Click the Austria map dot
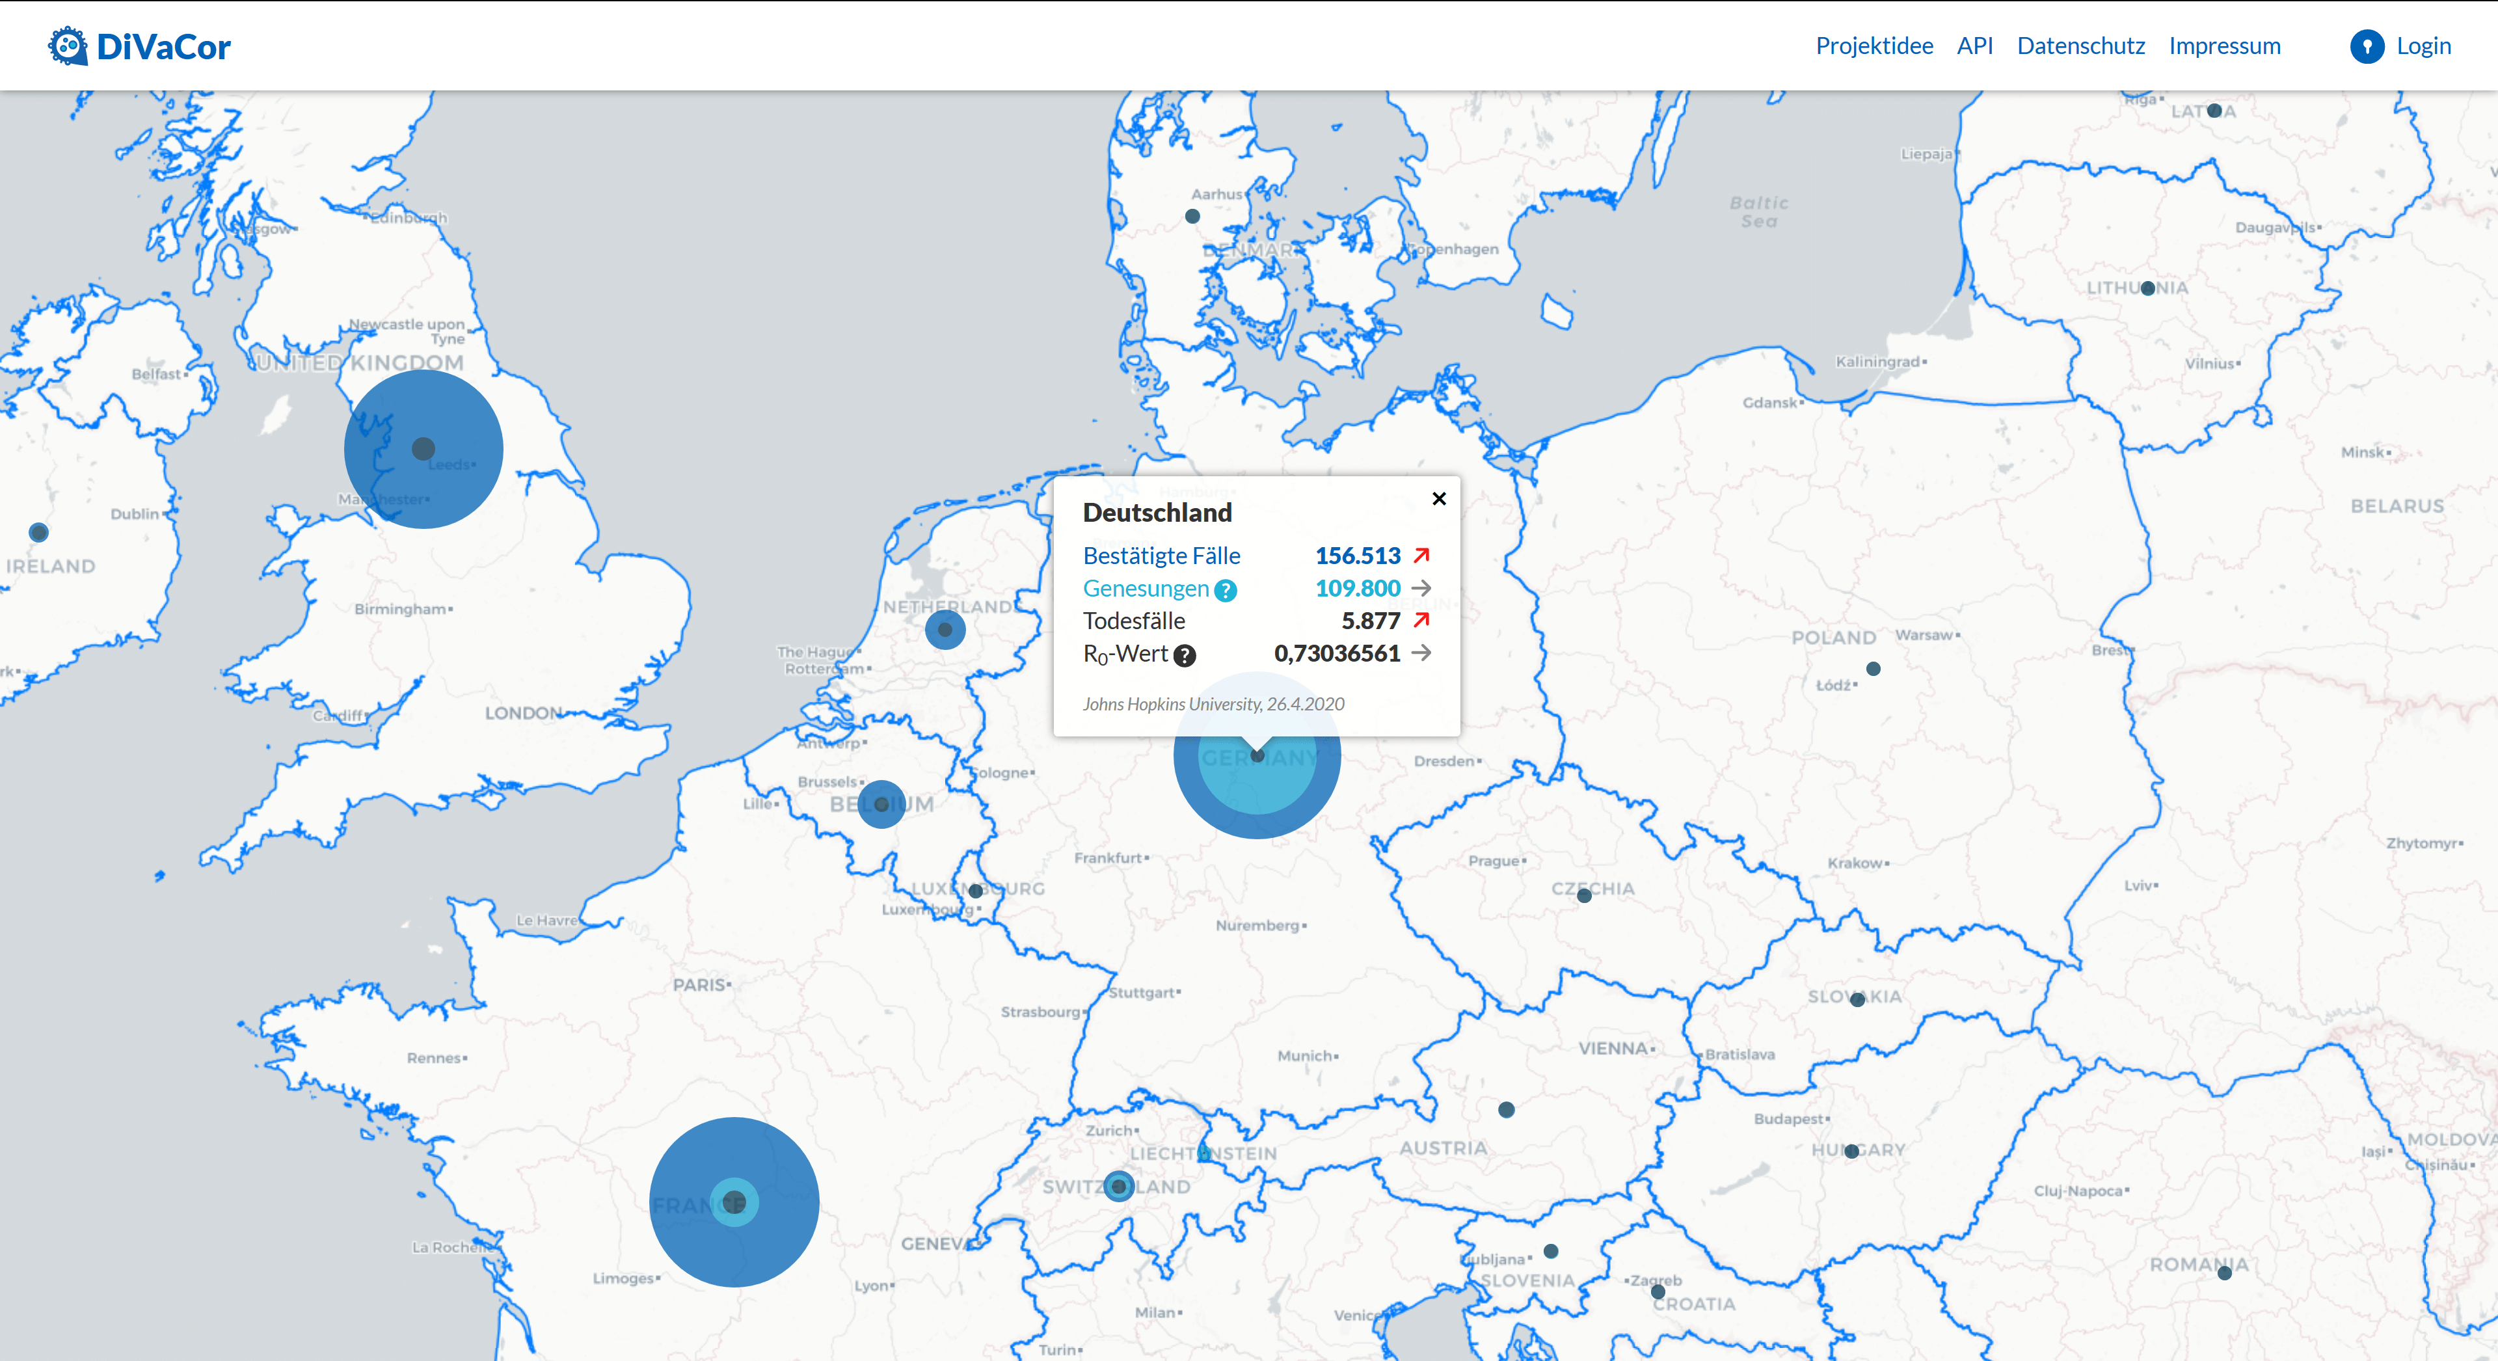 click(x=1506, y=1110)
